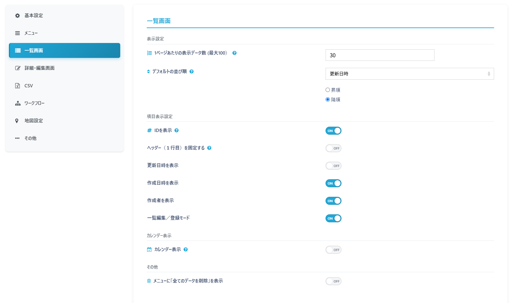Image resolution: width=513 pixels, height=303 pixels.
Task: Click help icon for ヘッダー（1行目）を固定する
Action: (209, 148)
